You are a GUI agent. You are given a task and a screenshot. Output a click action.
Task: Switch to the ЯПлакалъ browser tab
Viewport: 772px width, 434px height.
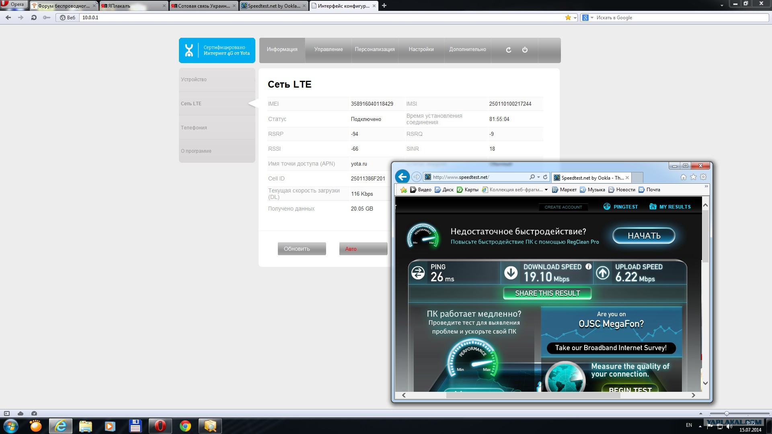point(134,6)
